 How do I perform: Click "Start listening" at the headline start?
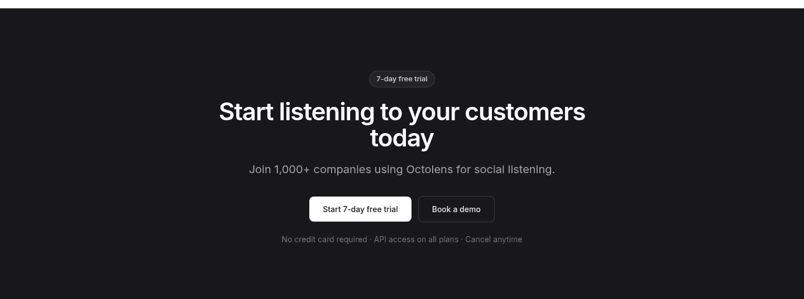coord(296,112)
